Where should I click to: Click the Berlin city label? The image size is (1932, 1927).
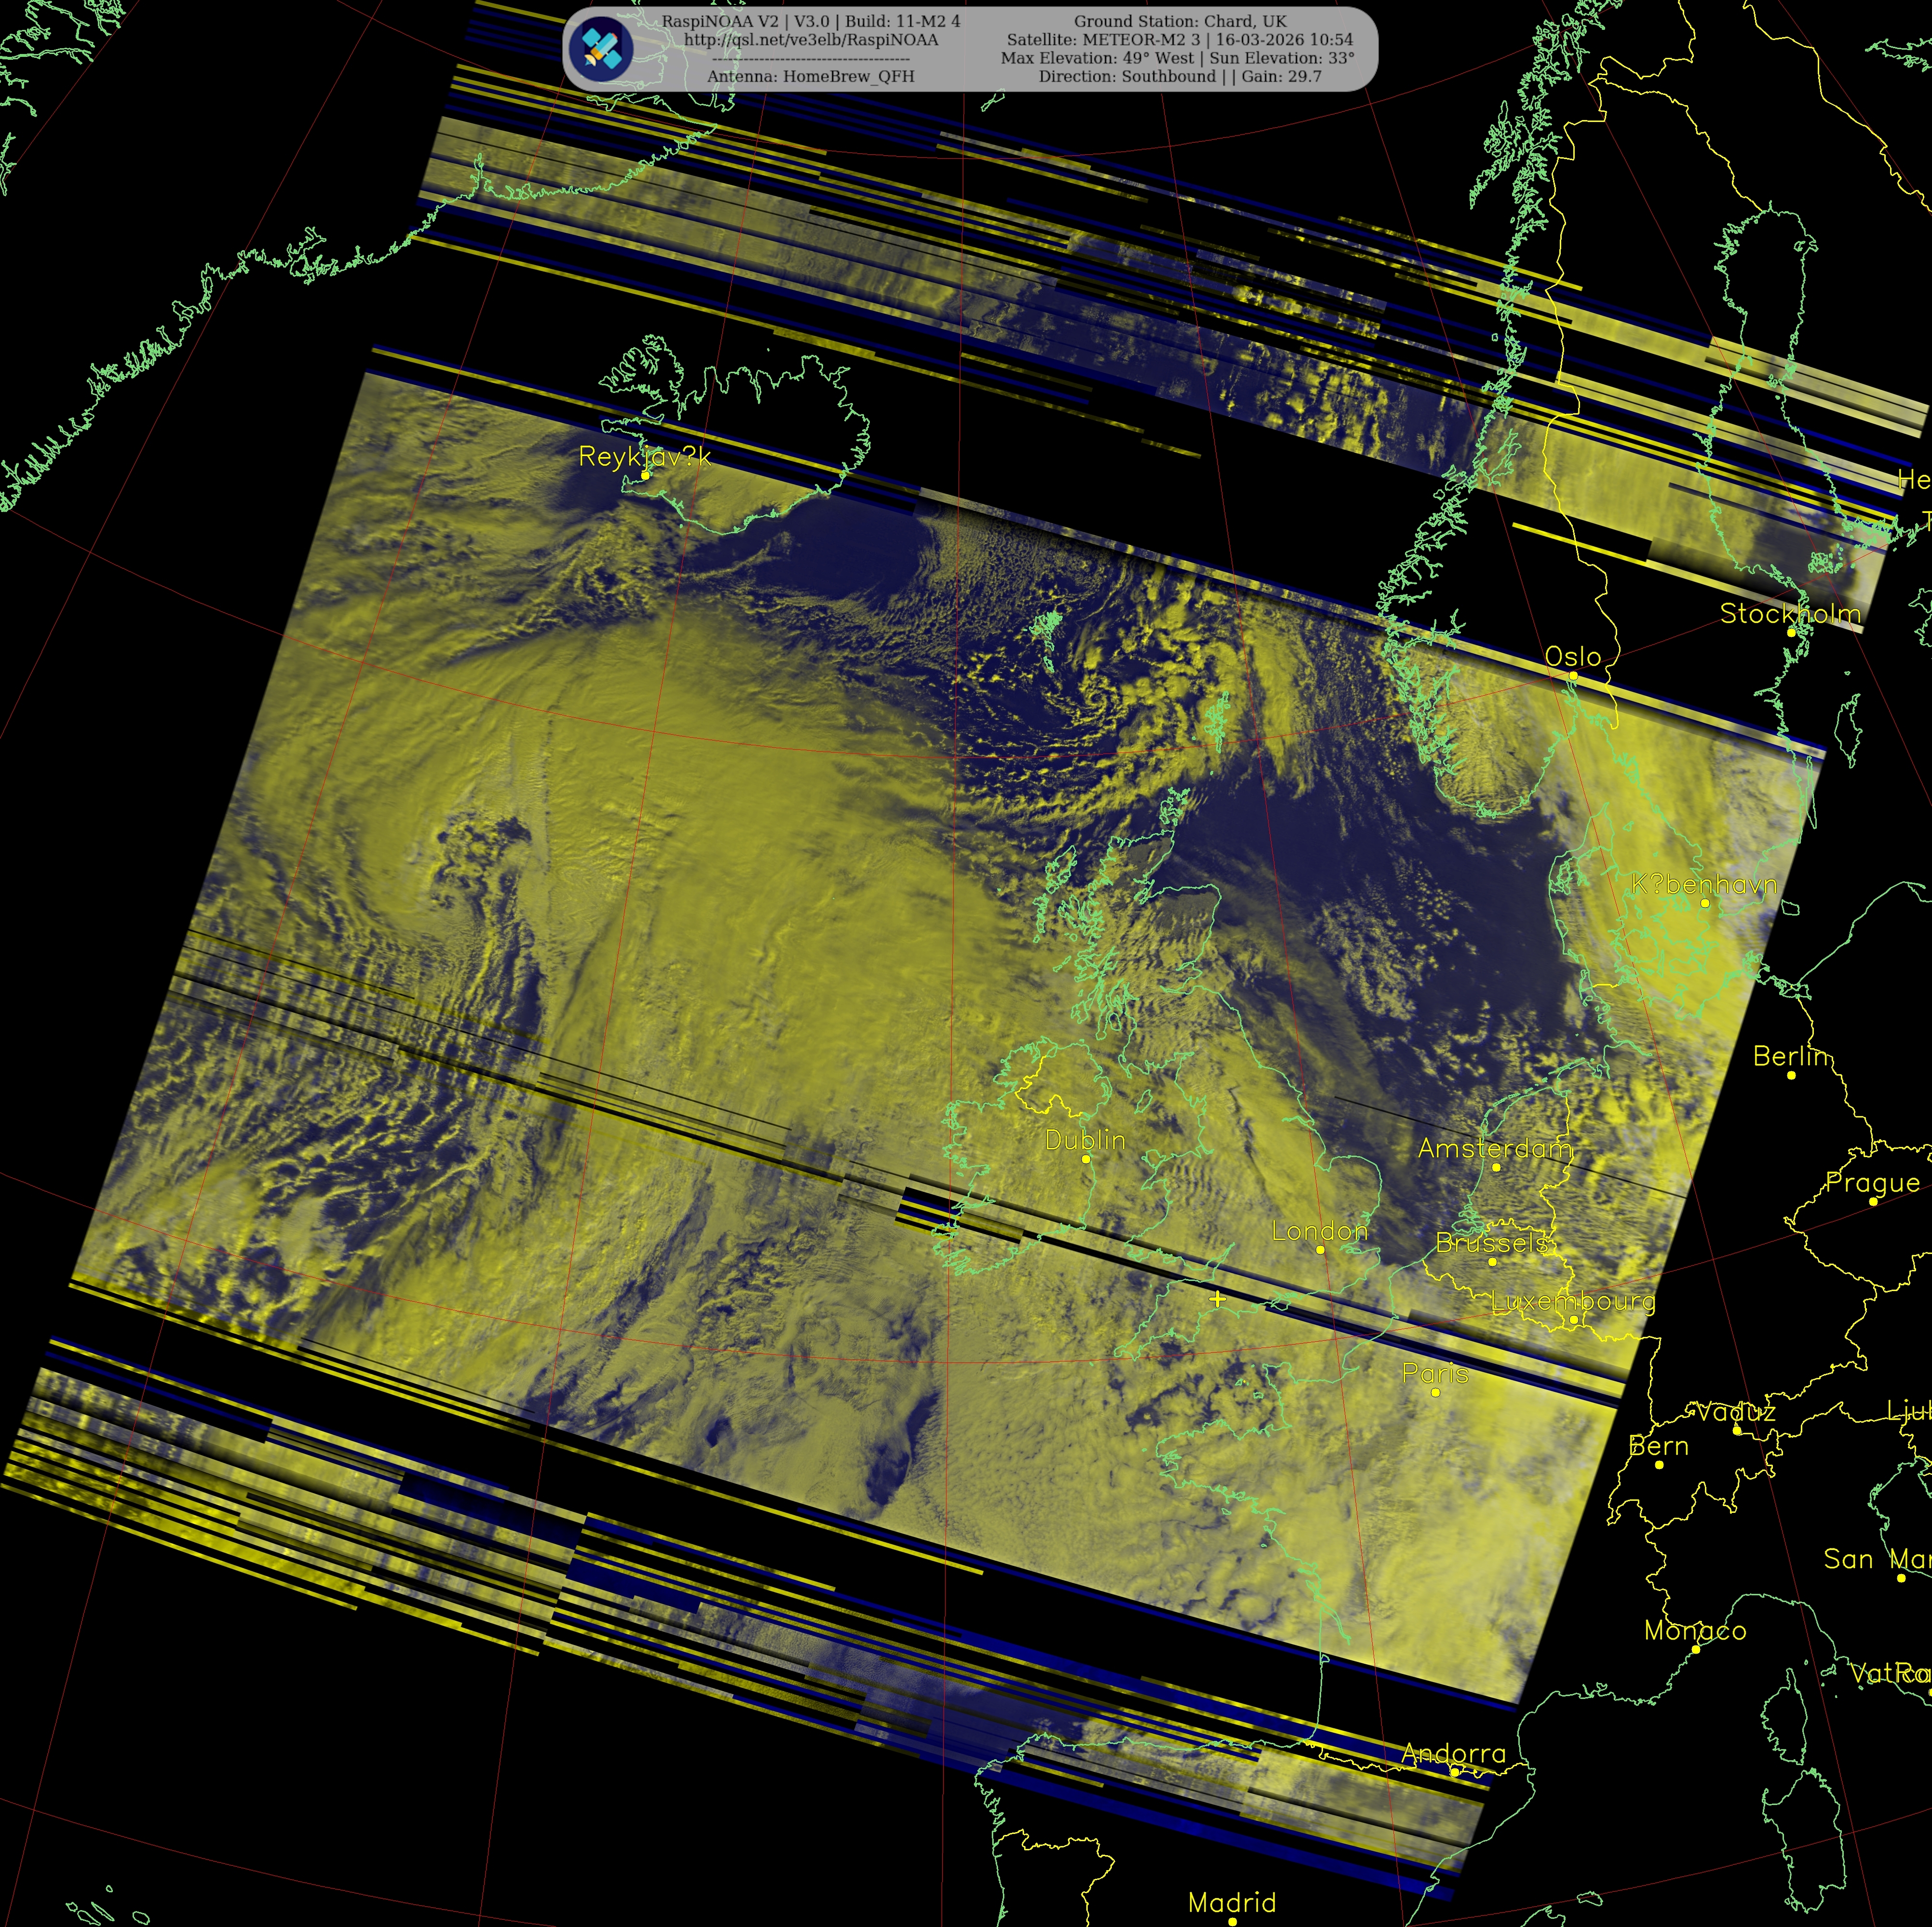(1792, 1056)
